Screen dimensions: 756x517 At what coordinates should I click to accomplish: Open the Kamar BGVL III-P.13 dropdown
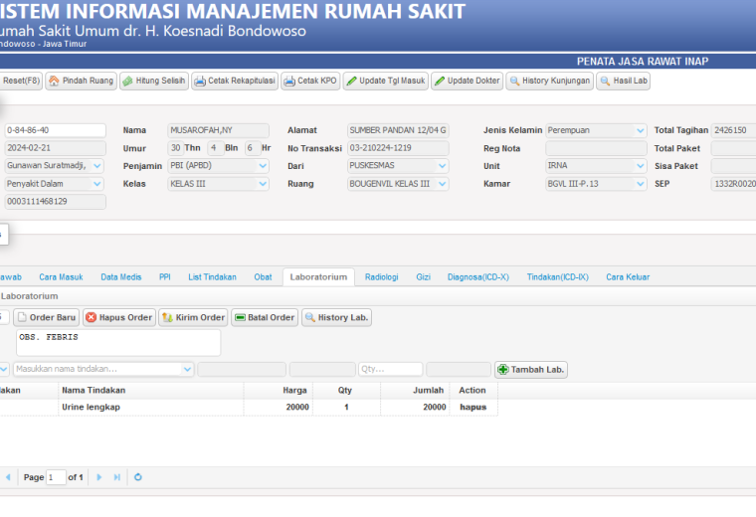click(x=640, y=184)
